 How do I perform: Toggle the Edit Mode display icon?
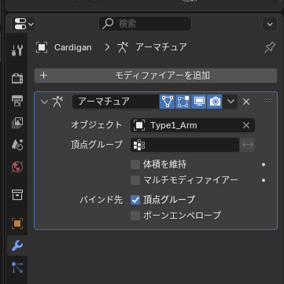183,101
